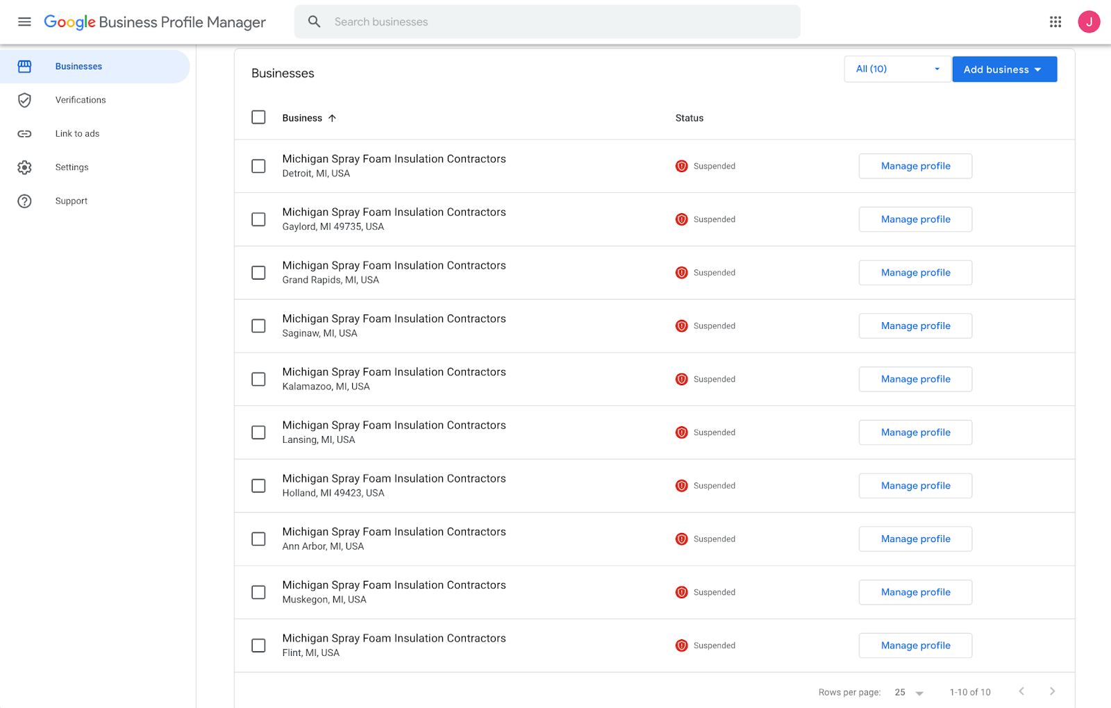The width and height of the screenshot is (1111, 708).
Task: Click Manage profile for Grand Rapids
Action: (x=915, y=273)
